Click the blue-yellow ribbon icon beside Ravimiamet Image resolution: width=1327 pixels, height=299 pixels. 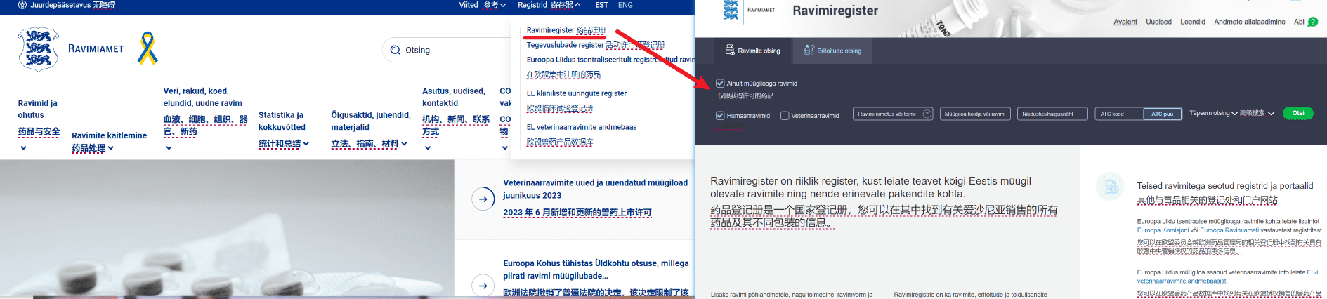pyautogui.click(x=148, y=48)
